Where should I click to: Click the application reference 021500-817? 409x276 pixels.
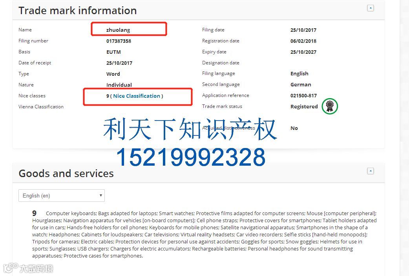click(x=304, y=95)
